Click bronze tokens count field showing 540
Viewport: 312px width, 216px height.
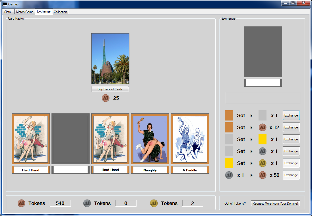tap(60, 203)
